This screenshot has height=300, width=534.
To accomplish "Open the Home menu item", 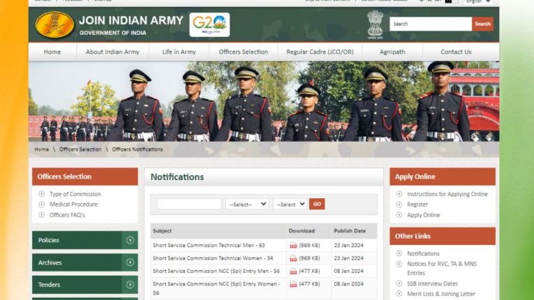I will (x=52, y=52).
